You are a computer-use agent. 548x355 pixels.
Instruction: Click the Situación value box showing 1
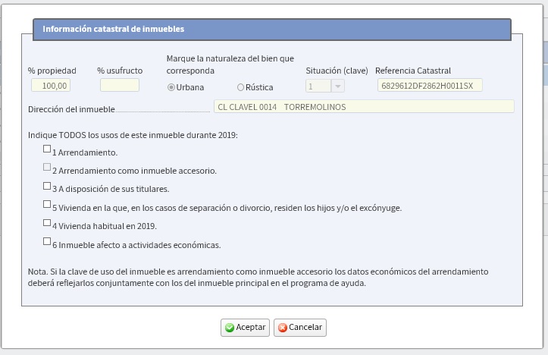[318, 86]
